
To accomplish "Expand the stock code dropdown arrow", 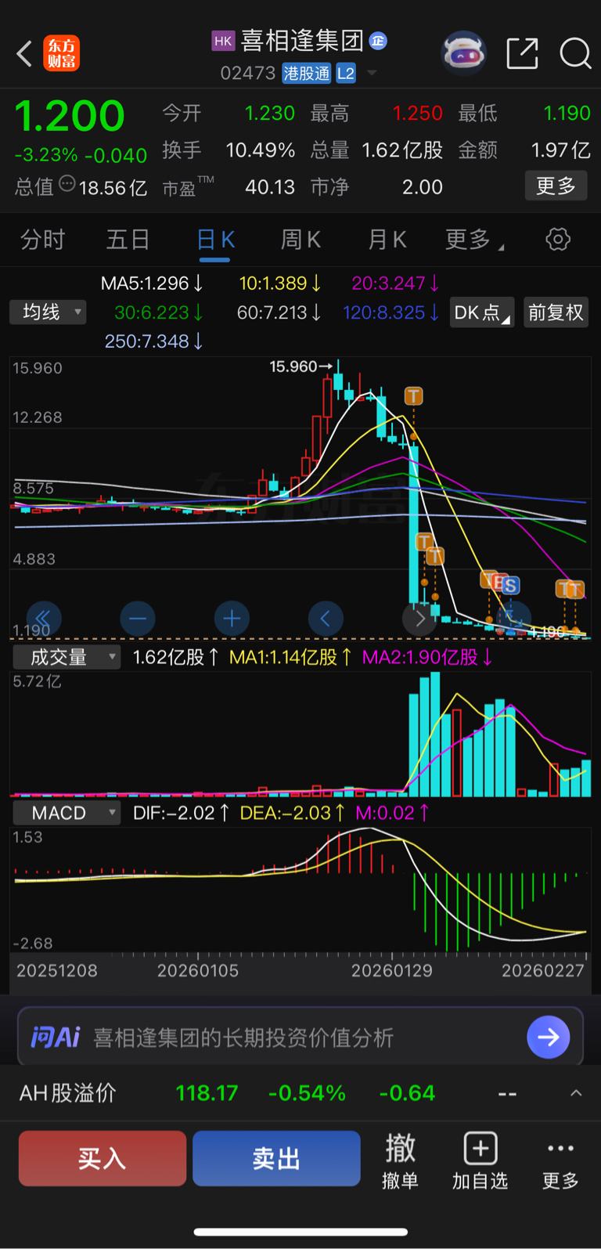I will coord(372,74).
